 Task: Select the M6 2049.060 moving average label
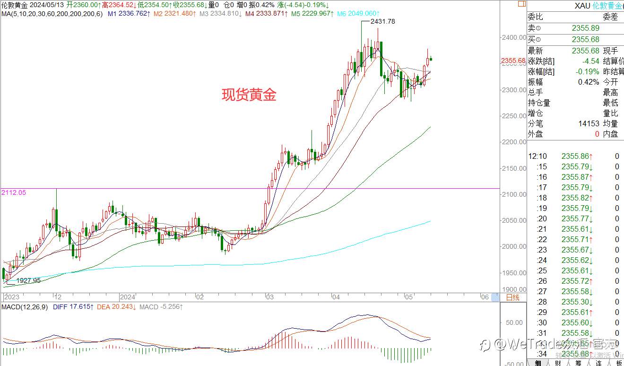click(357, 14)
